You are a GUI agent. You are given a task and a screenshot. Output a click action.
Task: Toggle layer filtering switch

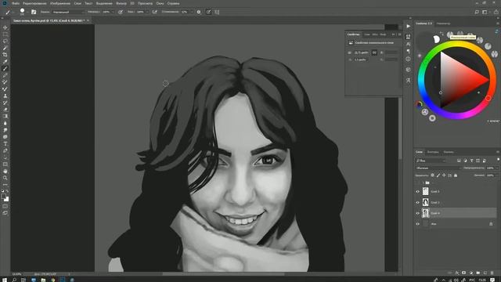click(498, 159)
